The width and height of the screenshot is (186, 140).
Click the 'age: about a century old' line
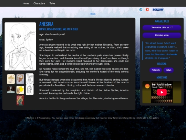[x=52, y=35]
